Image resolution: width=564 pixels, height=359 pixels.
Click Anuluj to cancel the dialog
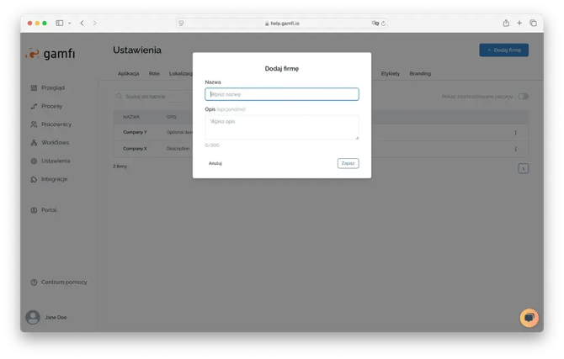click(215, 163)
